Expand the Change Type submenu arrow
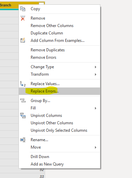Viewport: 132px width, 178px height. click(x=96, y=67)
